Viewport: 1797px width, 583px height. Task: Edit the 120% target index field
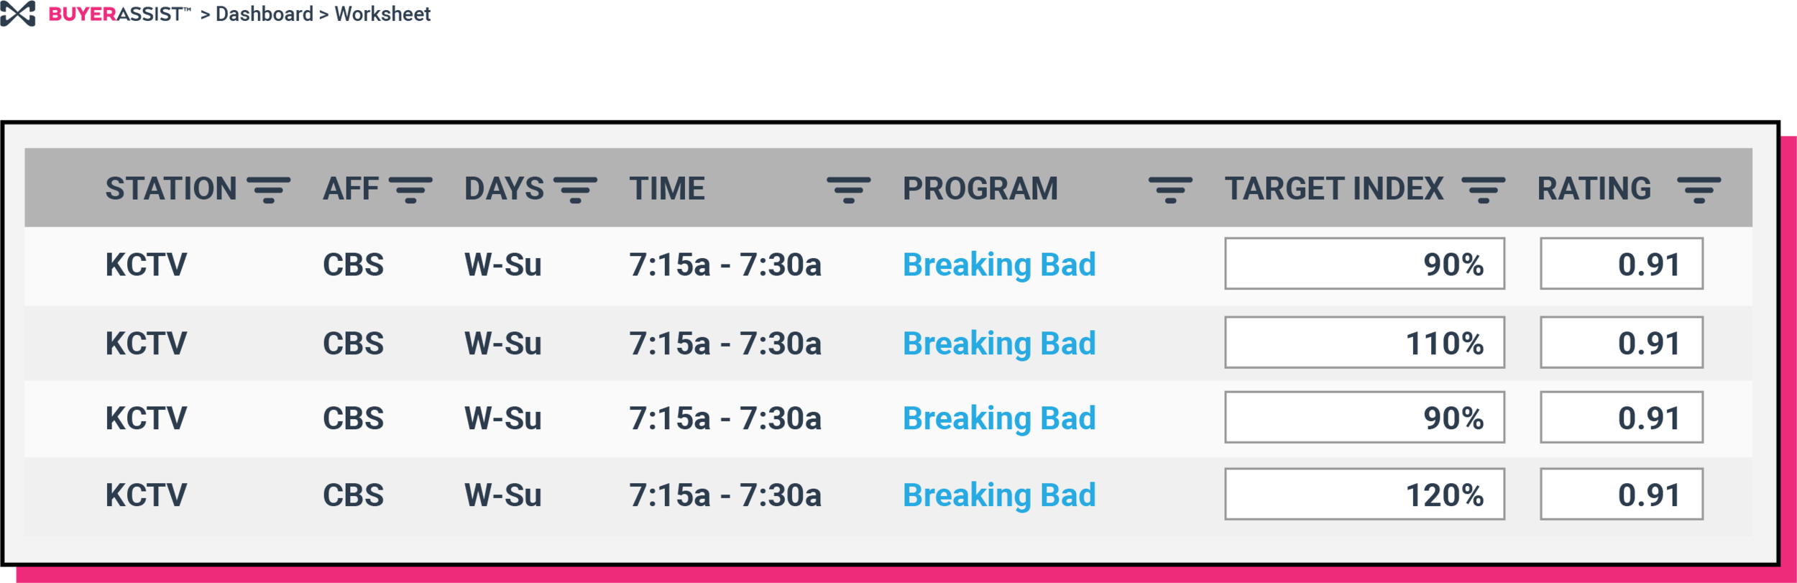[1364, 494]
